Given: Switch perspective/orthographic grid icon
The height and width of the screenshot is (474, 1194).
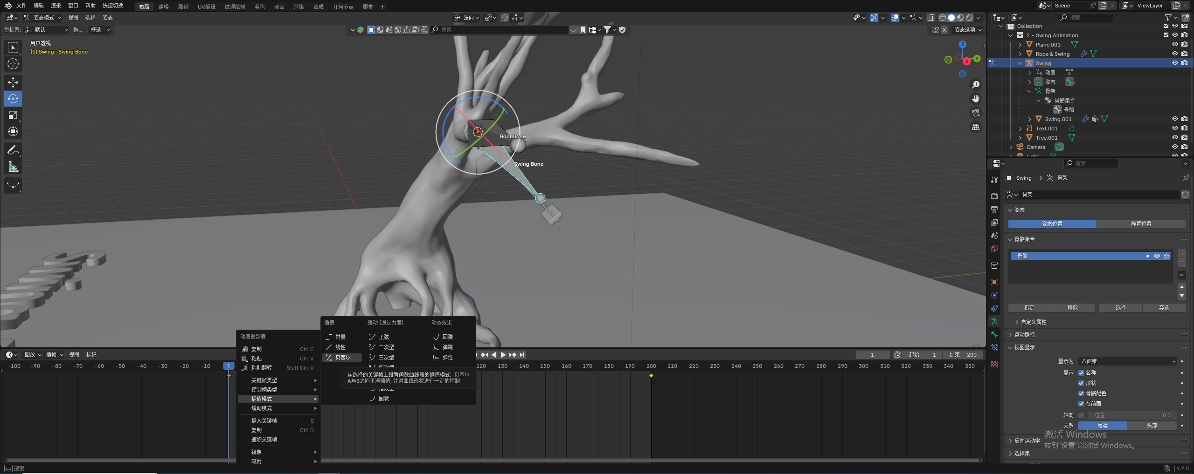Looking at the screenshot, I should (x=975, y=127).
